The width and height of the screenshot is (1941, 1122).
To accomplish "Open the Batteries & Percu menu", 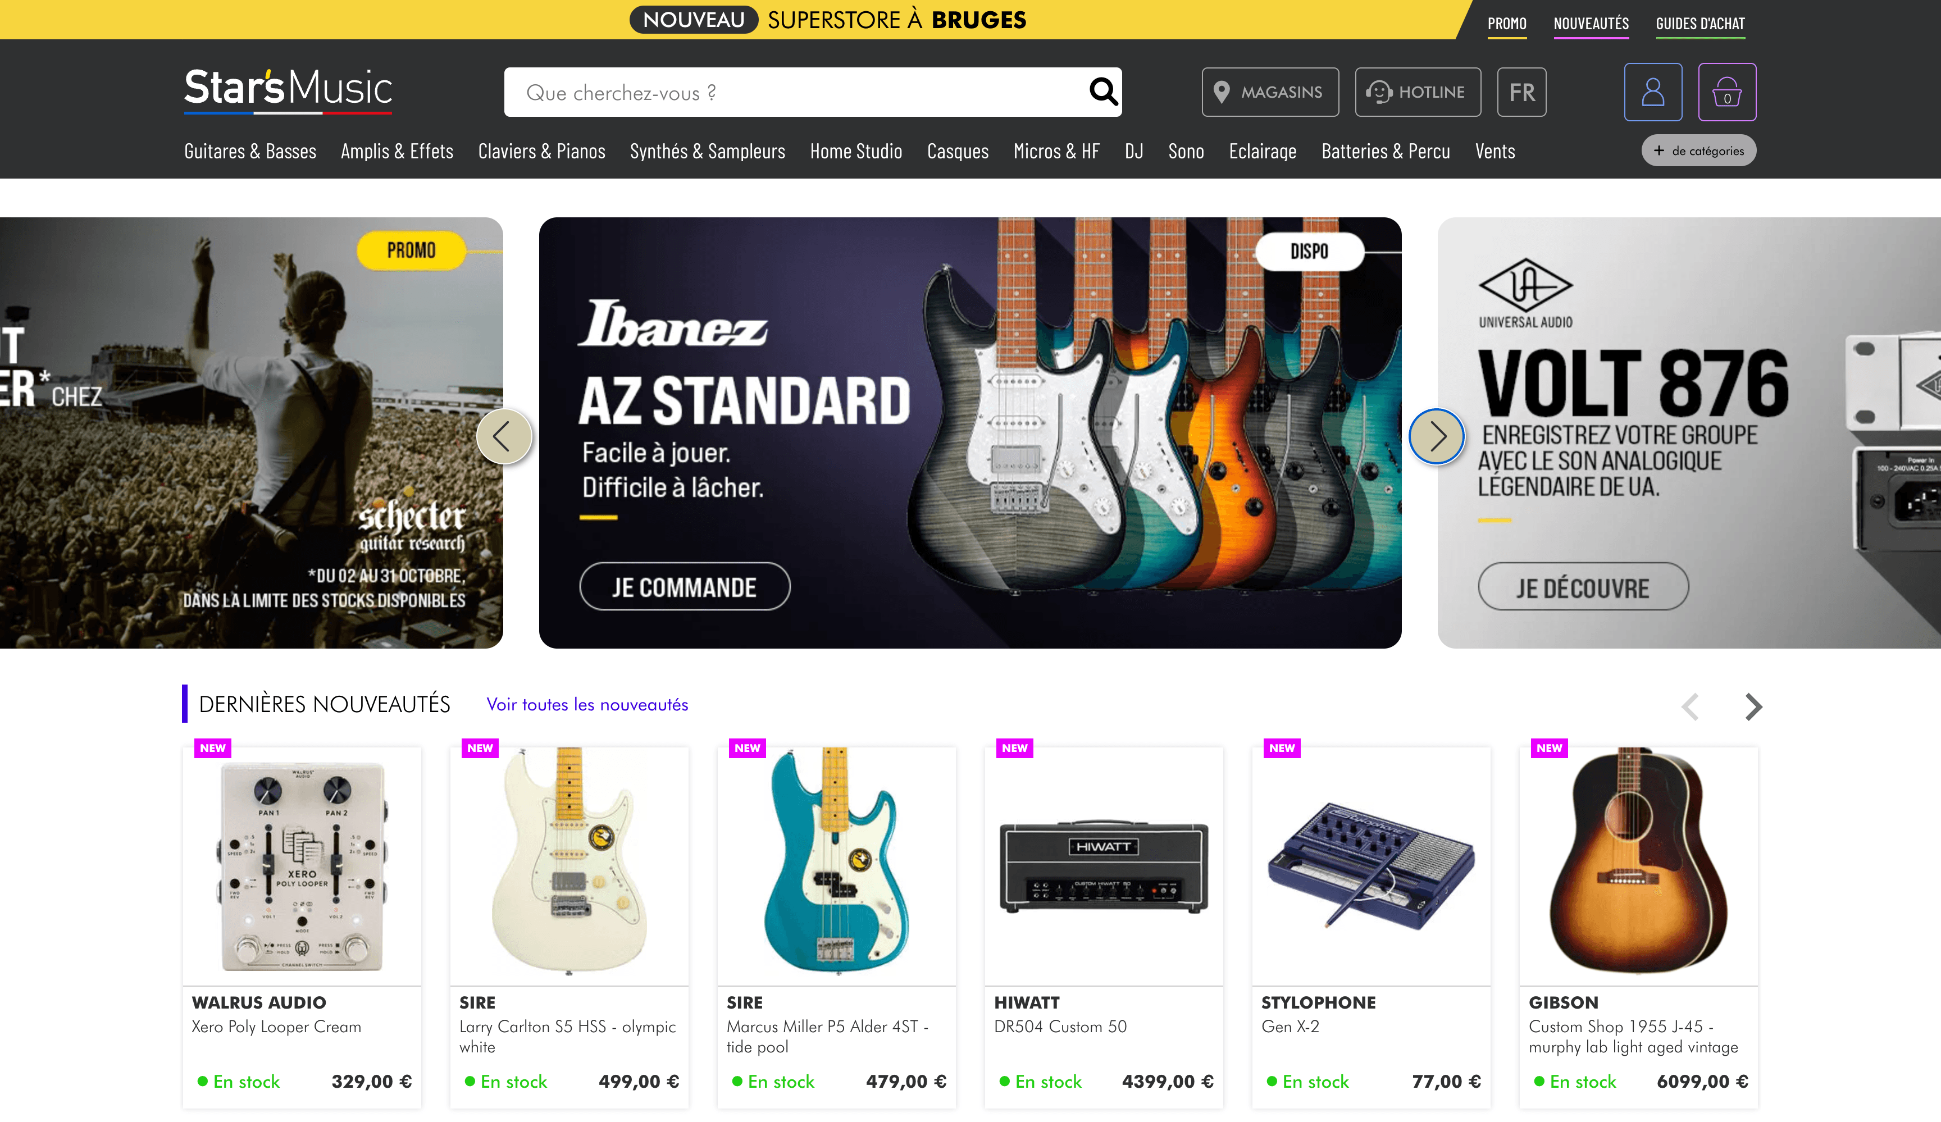I will coord(1386,152).
